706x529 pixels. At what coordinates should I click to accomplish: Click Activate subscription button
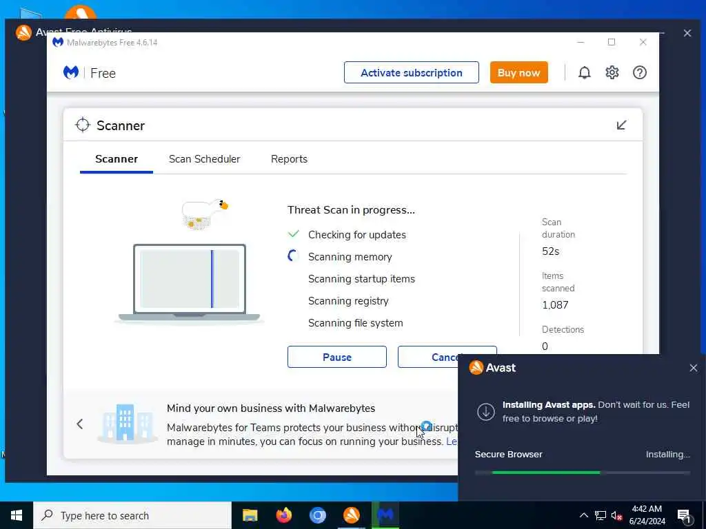(411, 72)
